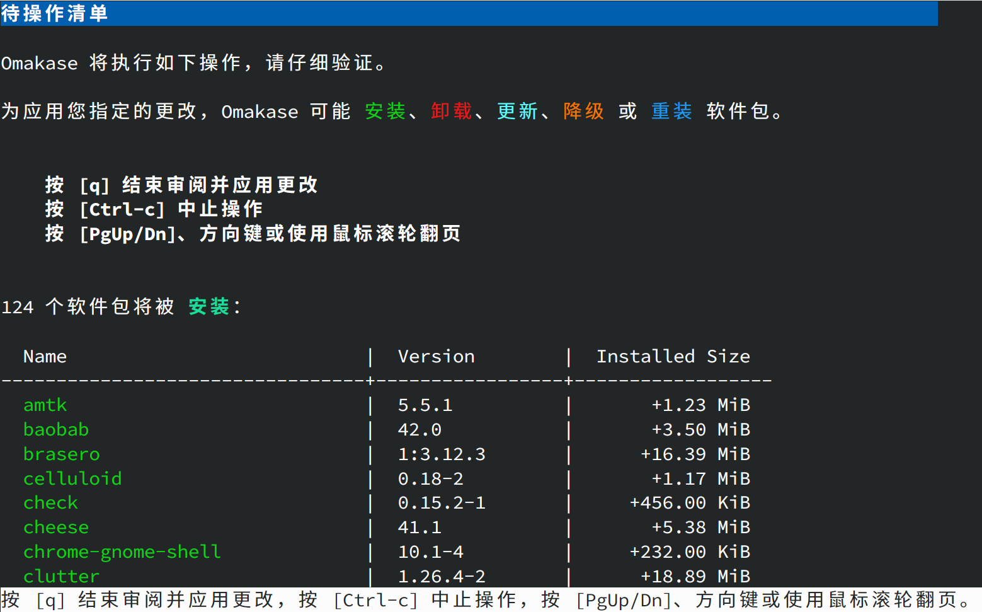Click size +1.23 MiB
The image size is (982, 612).
pos(701,405)
